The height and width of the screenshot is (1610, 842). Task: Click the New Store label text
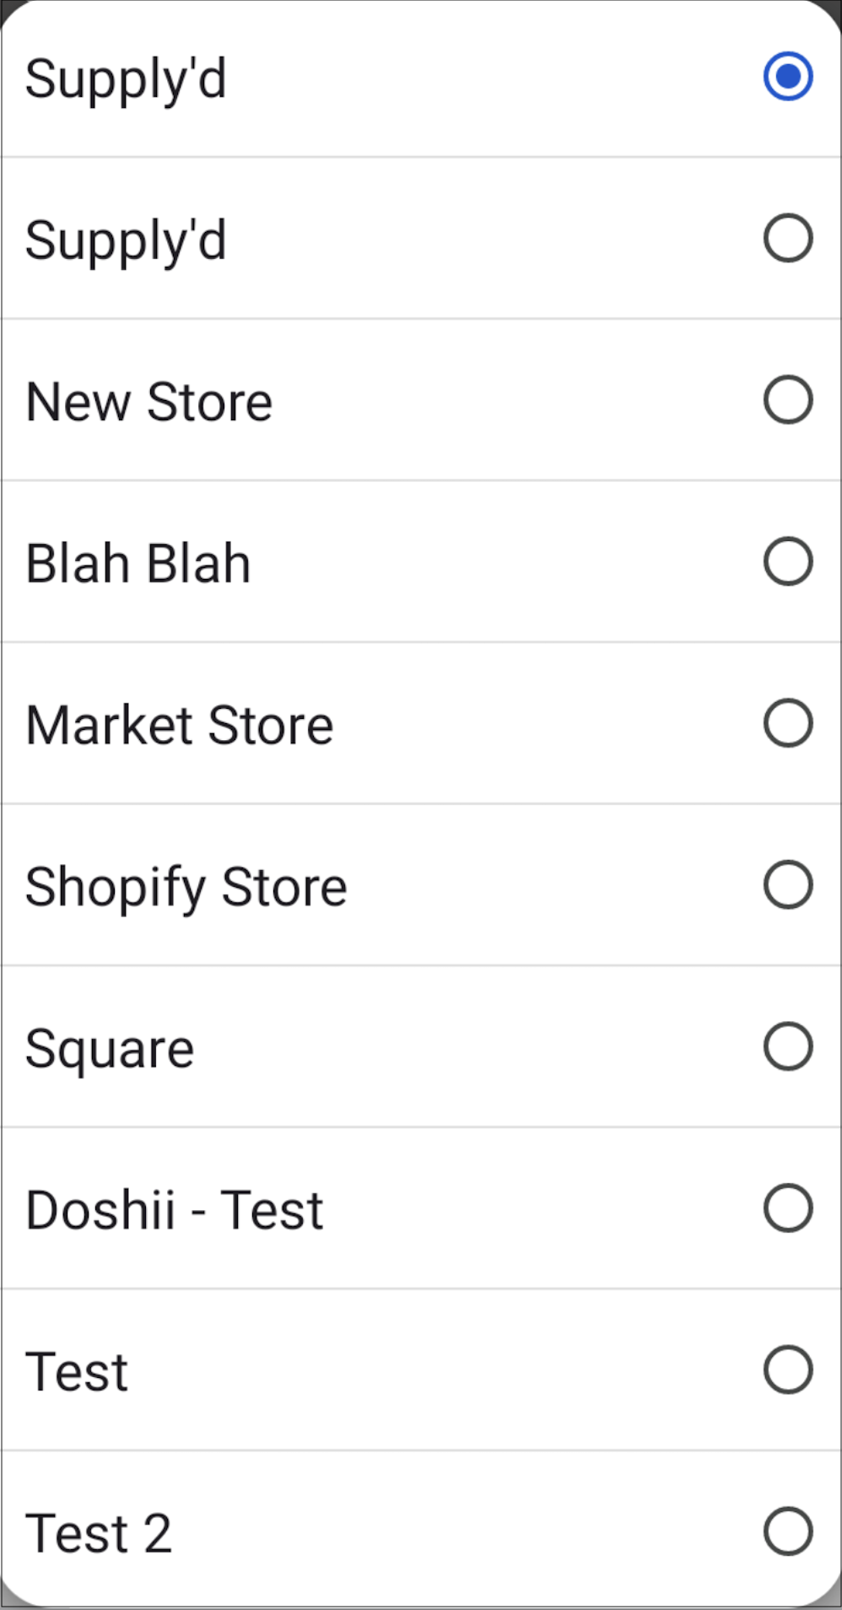(149, 402)
